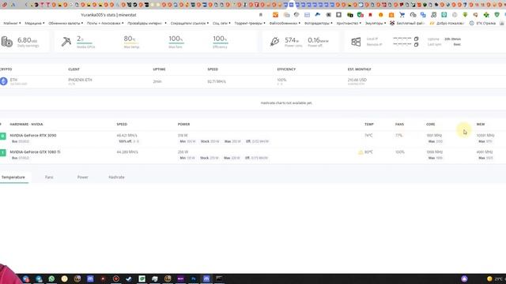This screenshot has width=506, height=284.
Task: Click the EST. MONTHLY column header
Action: click(x=359, y=69)
